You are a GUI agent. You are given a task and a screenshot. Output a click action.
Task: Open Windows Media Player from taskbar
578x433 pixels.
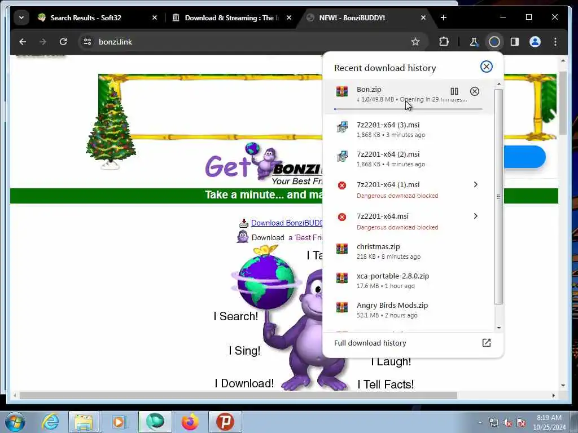(119, 422)
